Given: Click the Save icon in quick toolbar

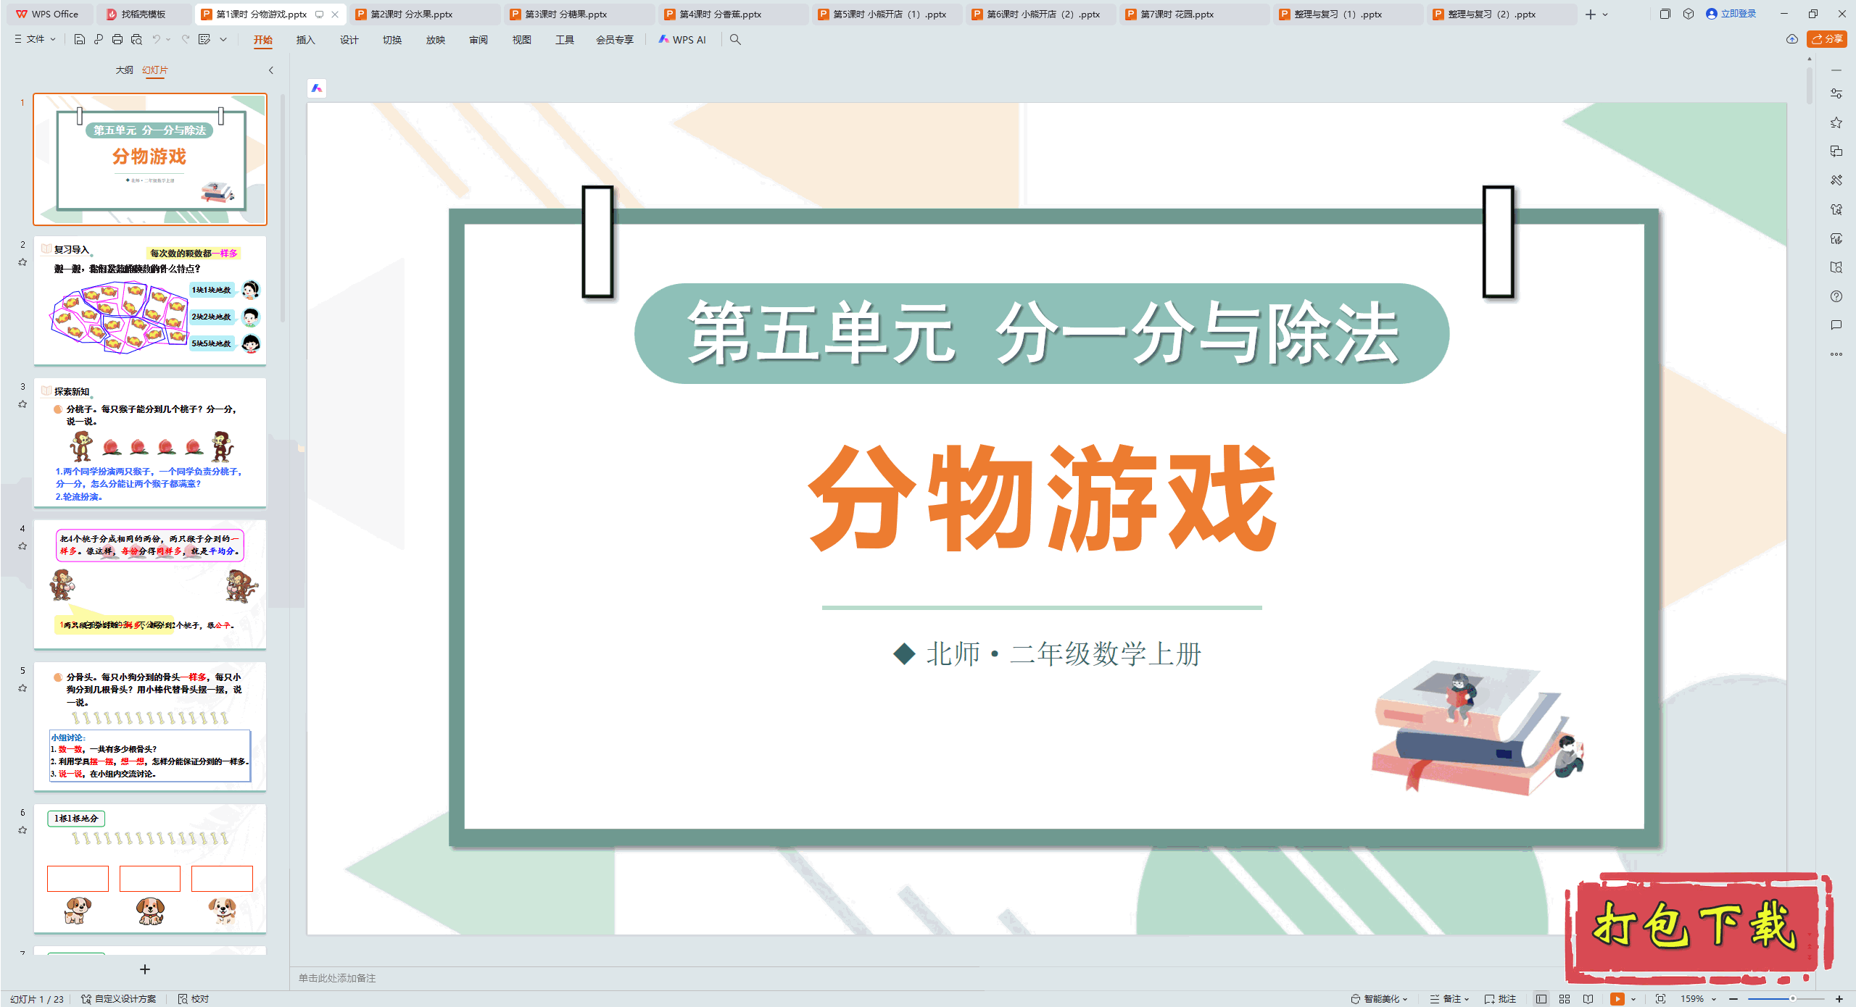Looking at the screenshot, I should pyautogui.click(x=80, y=40).
